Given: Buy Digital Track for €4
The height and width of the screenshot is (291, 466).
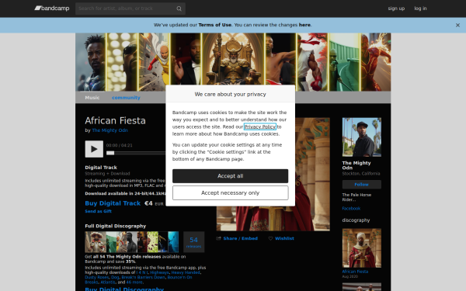Looking at the screenshot, I should click(113, 203).
